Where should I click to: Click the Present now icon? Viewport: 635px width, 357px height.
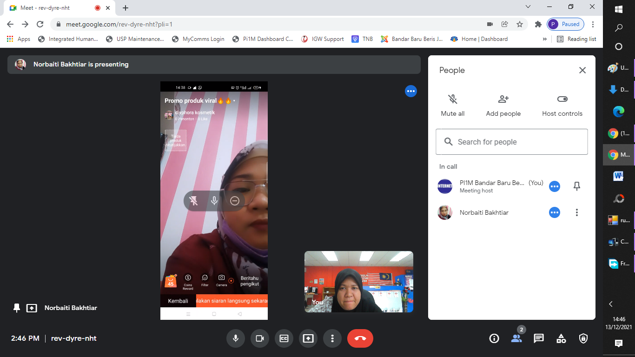tap(308, 338)
